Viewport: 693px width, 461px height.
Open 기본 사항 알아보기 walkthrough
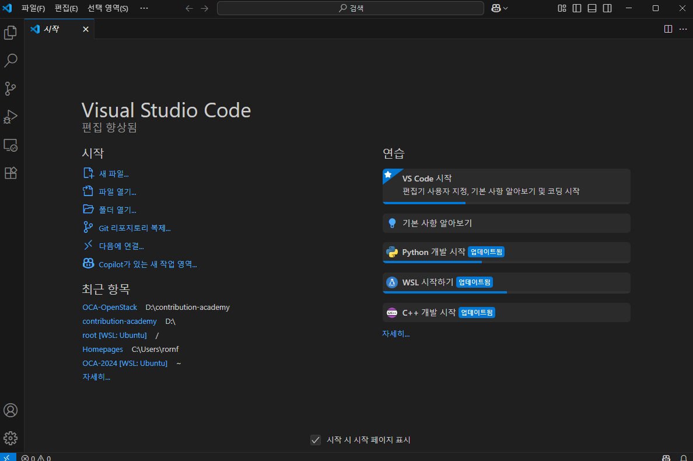click(506, 223)
